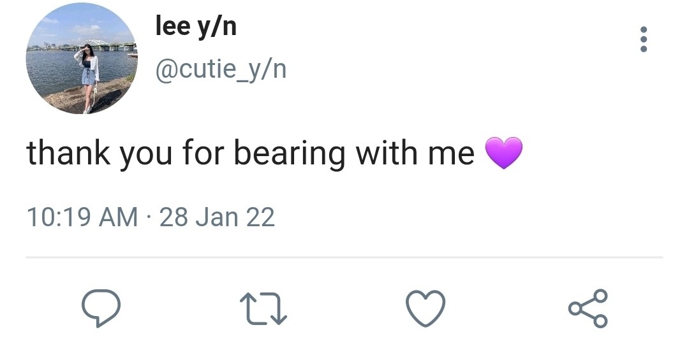Click the divider line below the timestamp
This screenshot has height=339, width=689.
tap(344, 257)
